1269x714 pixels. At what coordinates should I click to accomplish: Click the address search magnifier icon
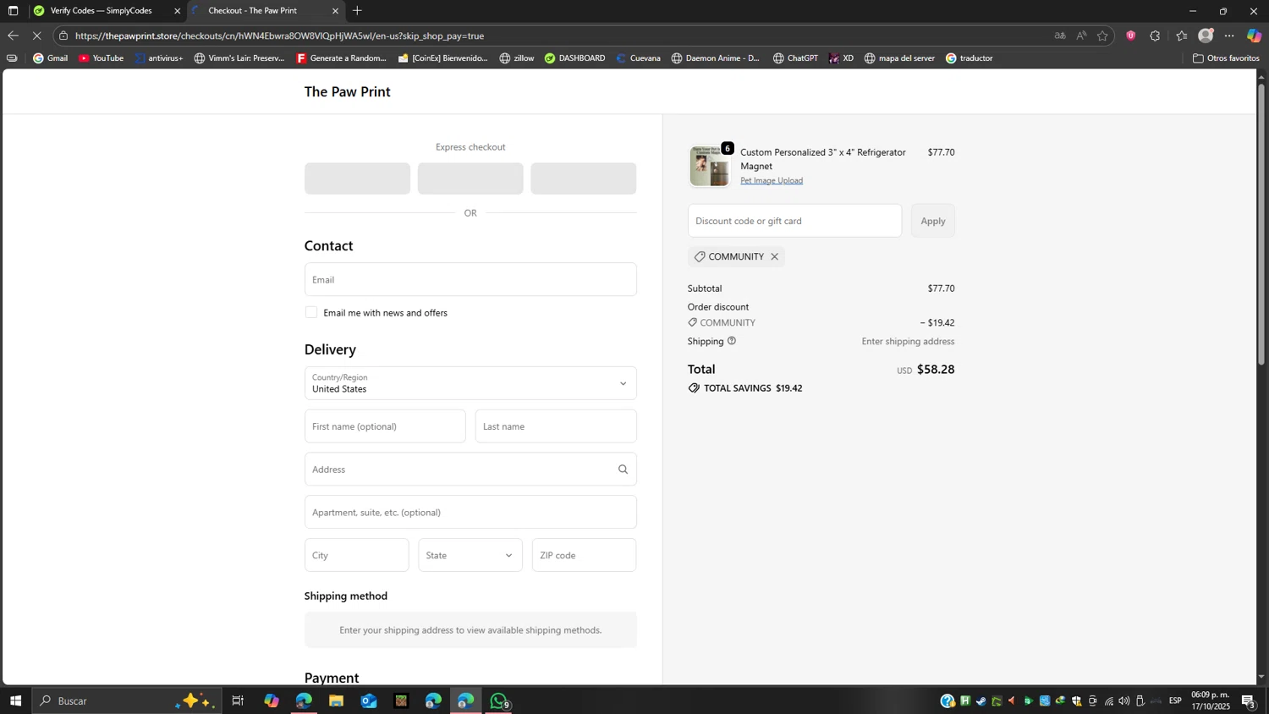[x=623, y=470]
